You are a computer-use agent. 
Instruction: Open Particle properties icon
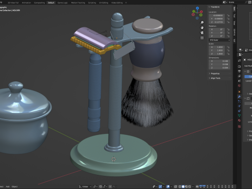coord(239,101)
